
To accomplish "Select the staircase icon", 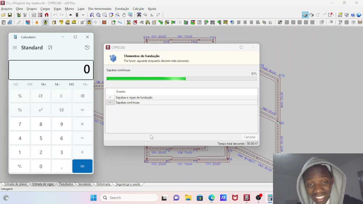I will [x=19, y=22].
